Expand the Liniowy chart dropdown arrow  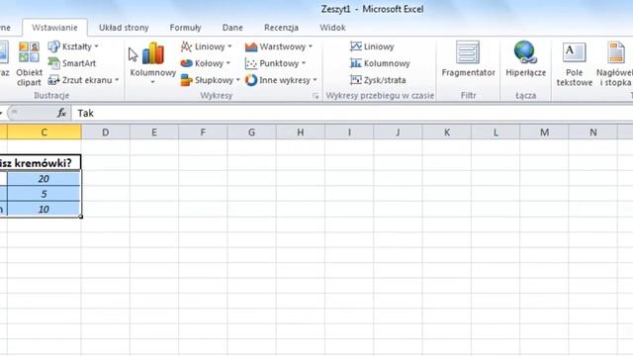pos(229,46)
